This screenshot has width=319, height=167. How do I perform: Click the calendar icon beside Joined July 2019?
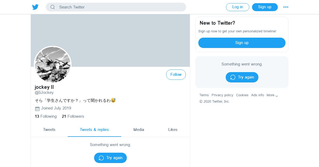(37, 109)
